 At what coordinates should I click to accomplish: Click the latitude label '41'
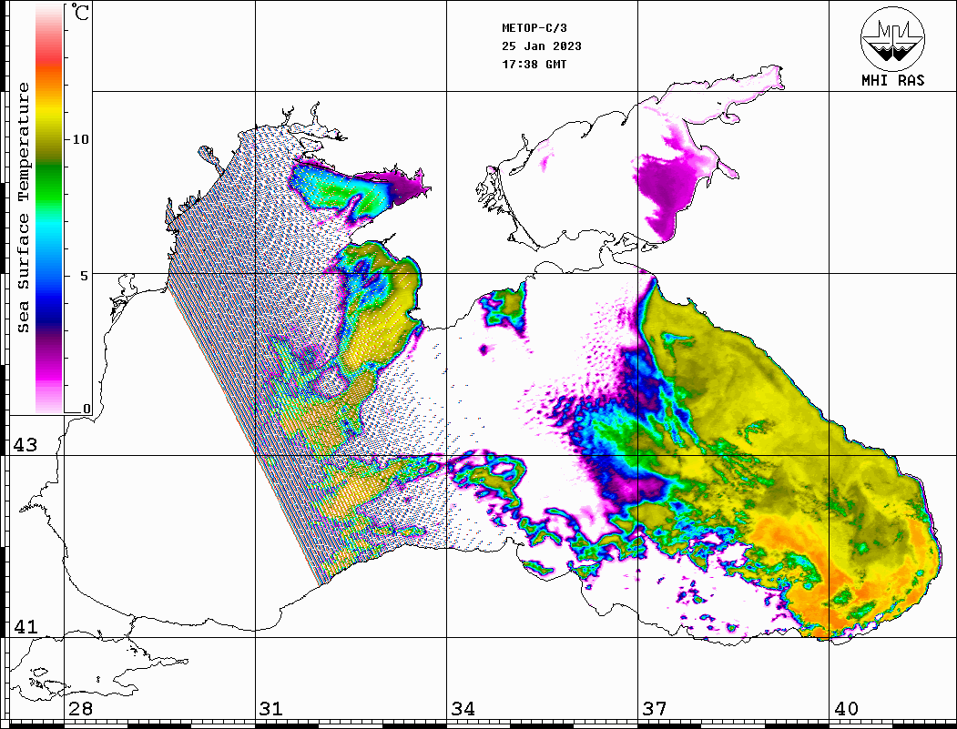pyautogui.click(x=25, y=627)
